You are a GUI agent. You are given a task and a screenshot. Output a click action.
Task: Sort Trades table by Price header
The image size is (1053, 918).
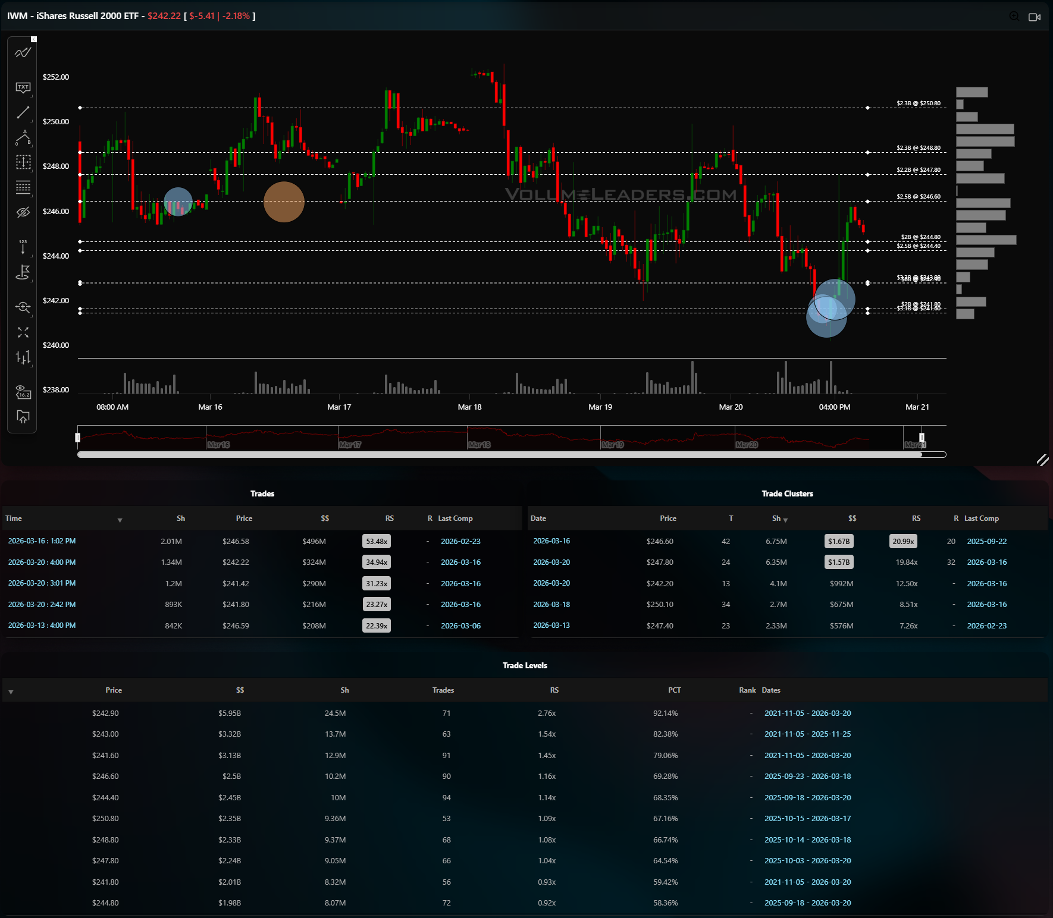[244, 518]
